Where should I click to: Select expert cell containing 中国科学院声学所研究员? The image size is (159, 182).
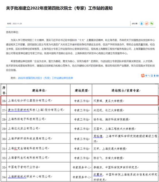[x=125, y=167]
